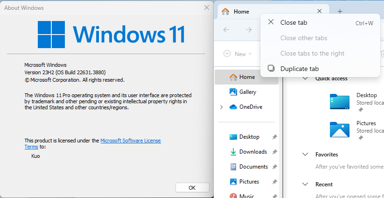Click OK in About Windows dialog
Image resolution: width=384 pixels, height=198 pixels.
coord(192,188)
